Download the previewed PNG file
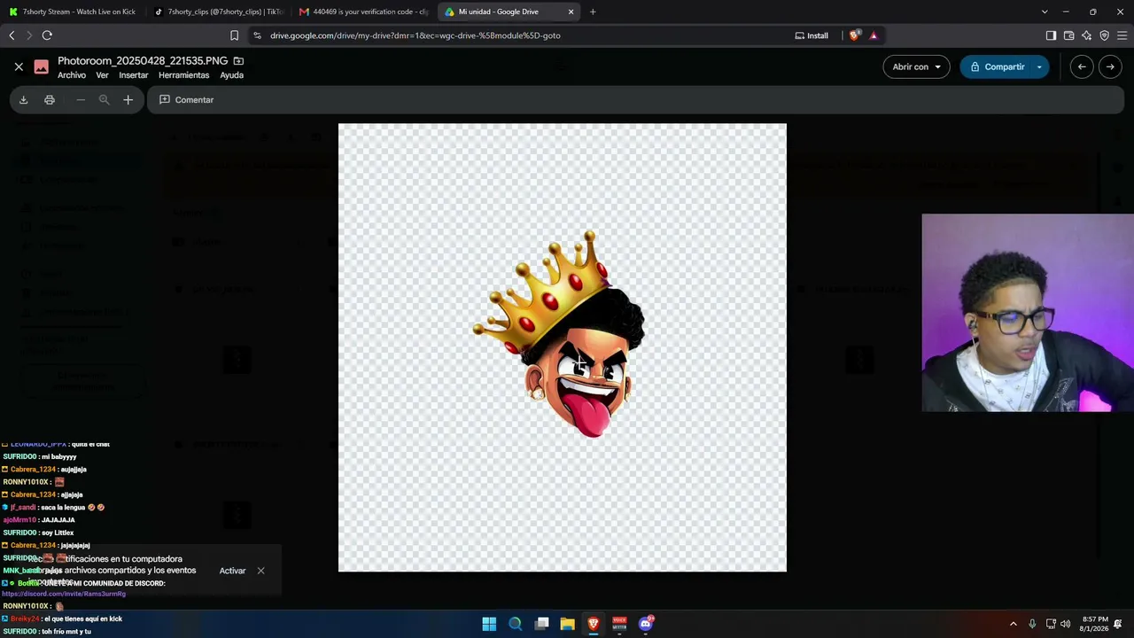 coord(24,100)
